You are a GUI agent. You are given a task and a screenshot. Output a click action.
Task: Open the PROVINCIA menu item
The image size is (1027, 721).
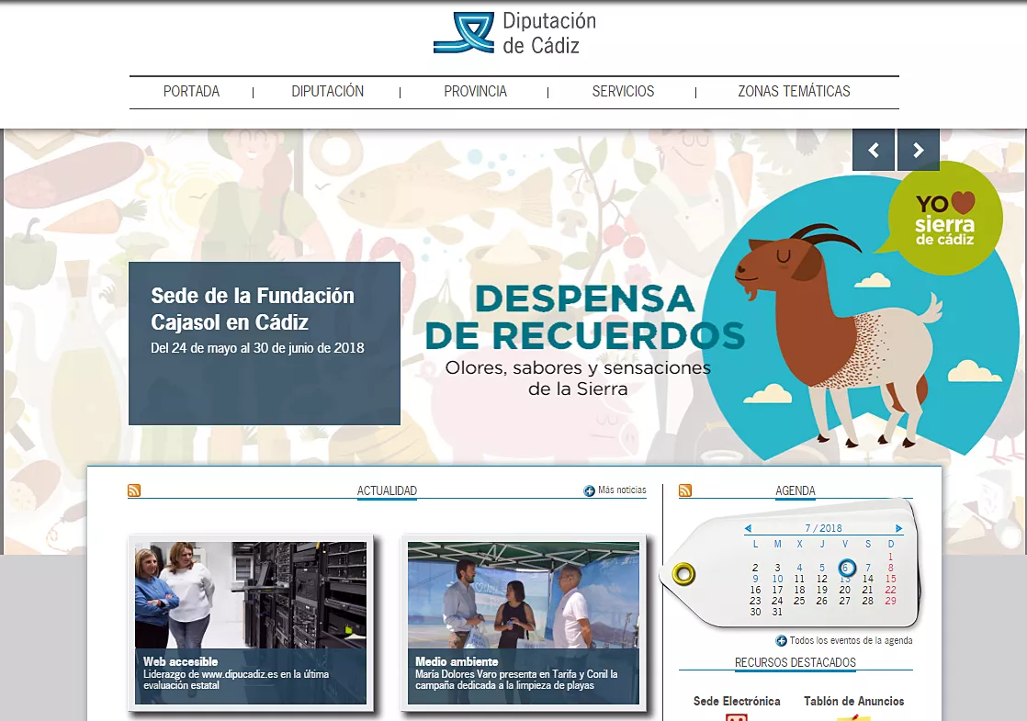(475, 92)
